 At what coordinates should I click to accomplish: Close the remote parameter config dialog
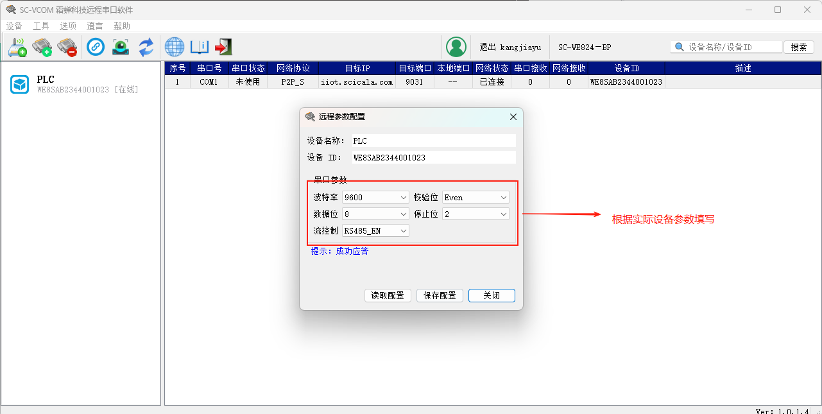point(513,117)
